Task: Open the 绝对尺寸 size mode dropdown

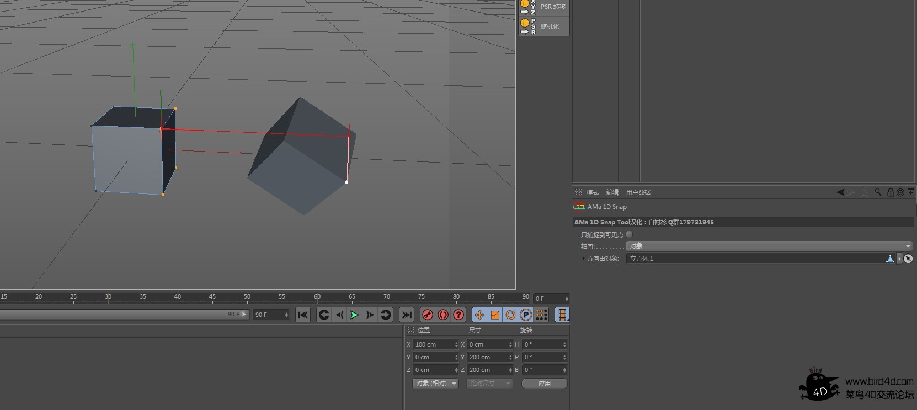Action: [x=489, y=384]
